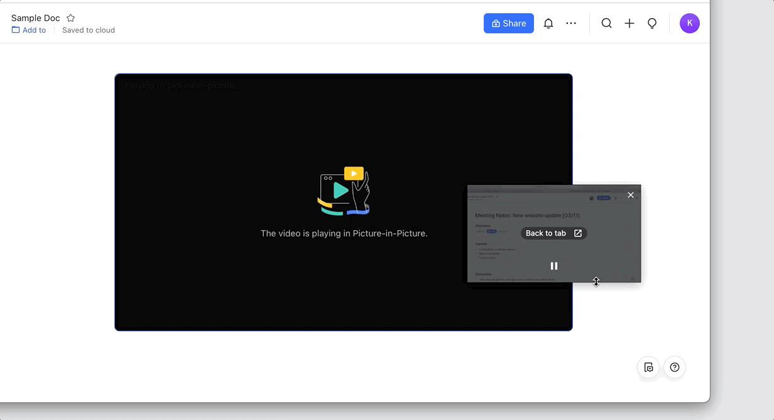Click the external-link icon on Back to tab
The width and height of the screenshot is (774, 420).
click(x=579, y=233)
